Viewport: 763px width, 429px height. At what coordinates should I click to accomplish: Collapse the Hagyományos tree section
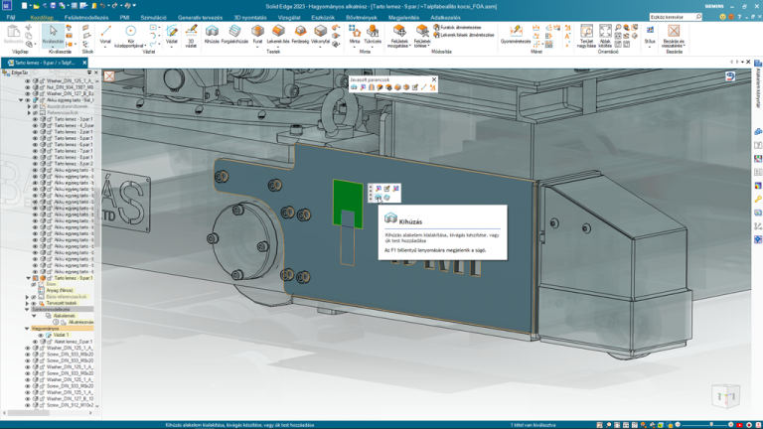28,329
